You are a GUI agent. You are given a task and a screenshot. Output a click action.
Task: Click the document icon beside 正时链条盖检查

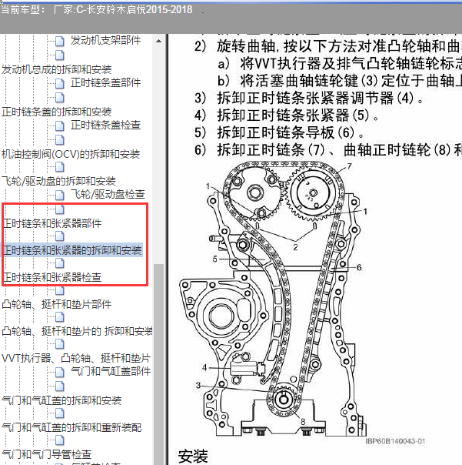pos(59,126)
